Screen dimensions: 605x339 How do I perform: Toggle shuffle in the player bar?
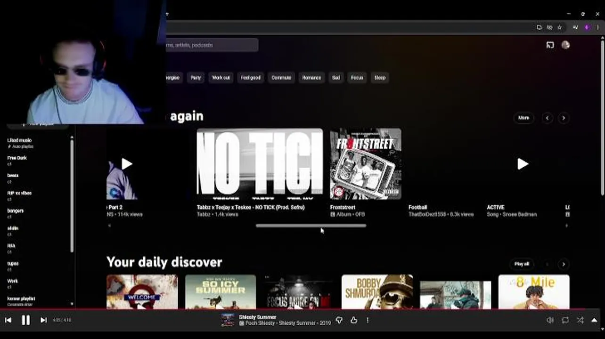pos(580,320)
